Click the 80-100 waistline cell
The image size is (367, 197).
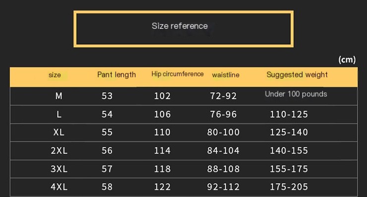(223, 132)
